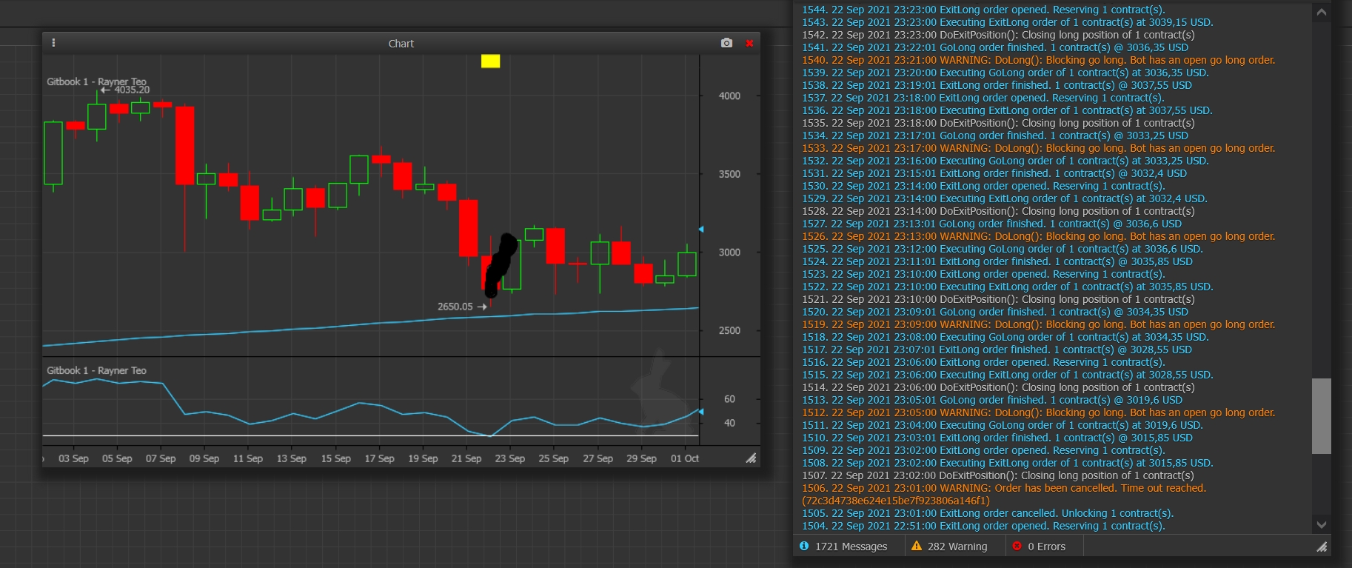This screenshot has height=568, width=1352.
Task: Click the Gitbook 1 label in indicator pane
Action: pos(96,370)
